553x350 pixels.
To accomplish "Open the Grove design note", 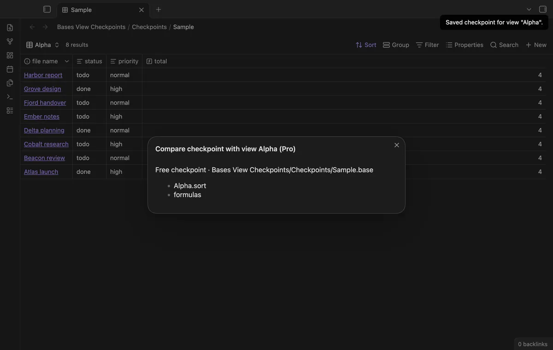I will click(x=42, y=89).
